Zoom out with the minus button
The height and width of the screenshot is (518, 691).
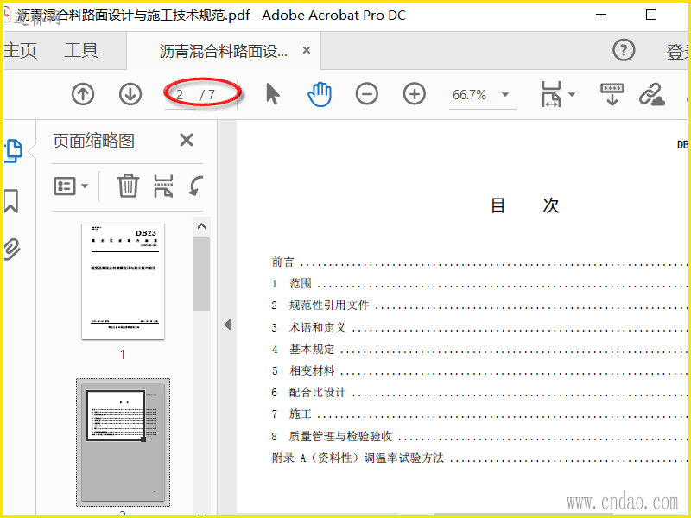(x=366, y=94)
